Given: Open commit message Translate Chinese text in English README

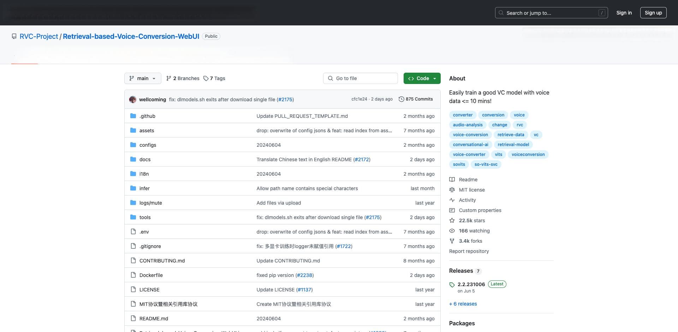Looking at the screenshot, I should pos(304,159).
